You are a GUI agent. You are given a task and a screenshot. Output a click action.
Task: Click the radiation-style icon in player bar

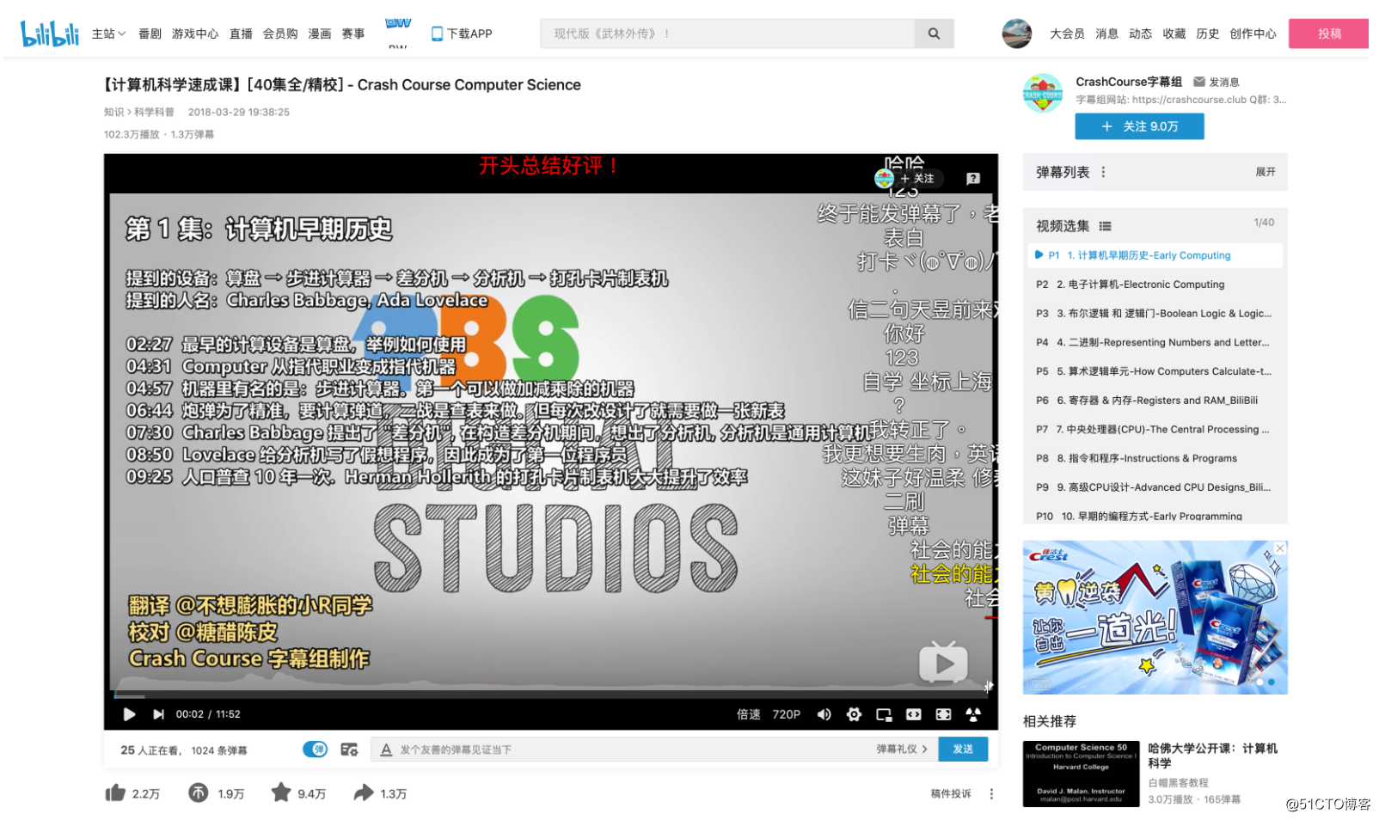point(973,714)
